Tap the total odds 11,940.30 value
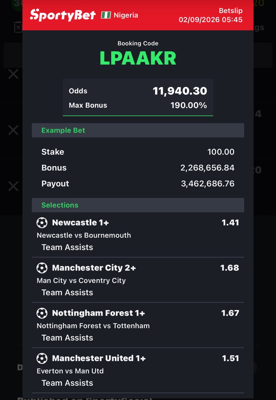Screen dimensions: 276x400 tap(180, 91)
